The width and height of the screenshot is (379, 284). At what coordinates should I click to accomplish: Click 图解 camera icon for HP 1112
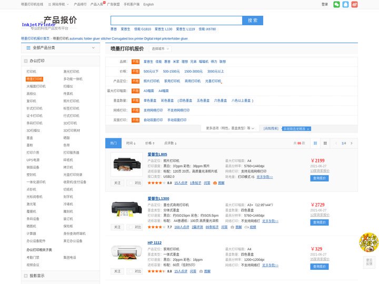coord(201,271)
